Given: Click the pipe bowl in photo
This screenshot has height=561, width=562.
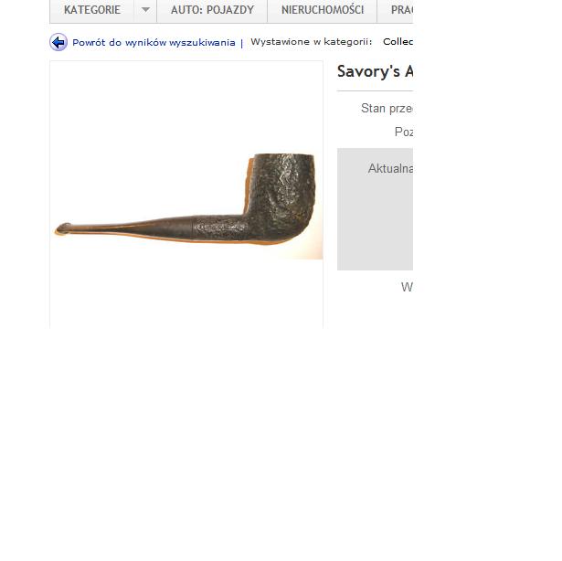Looking at the screenshot, I should pos(283,190).
